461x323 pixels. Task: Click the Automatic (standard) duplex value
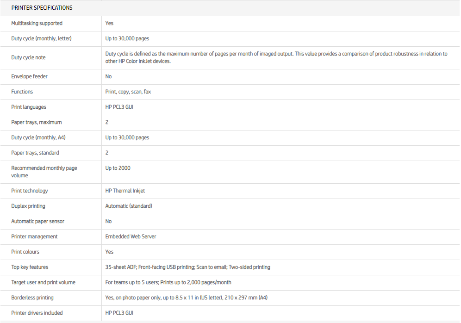(x=128, y=206)
